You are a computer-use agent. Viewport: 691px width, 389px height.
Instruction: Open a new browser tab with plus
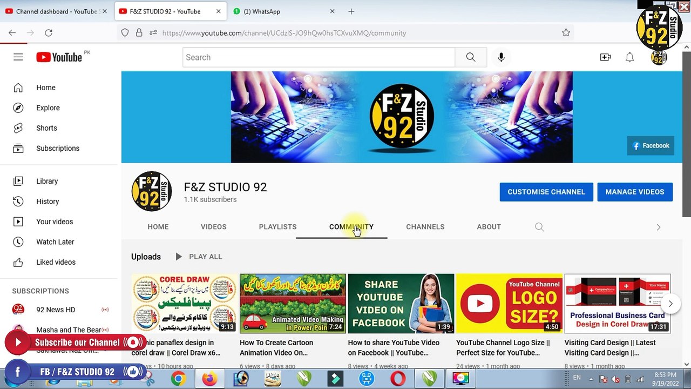tap(351, 11)
